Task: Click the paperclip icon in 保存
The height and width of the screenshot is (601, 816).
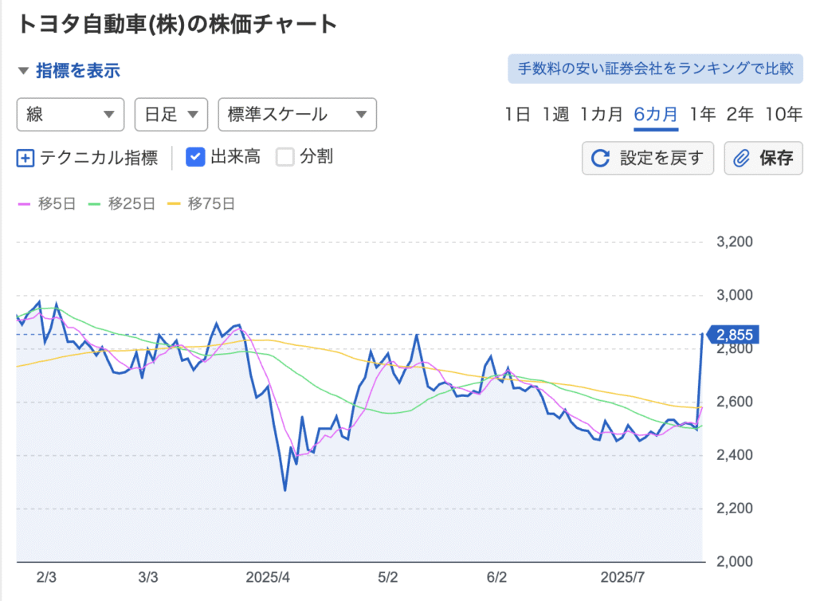Action: point(742,158)
